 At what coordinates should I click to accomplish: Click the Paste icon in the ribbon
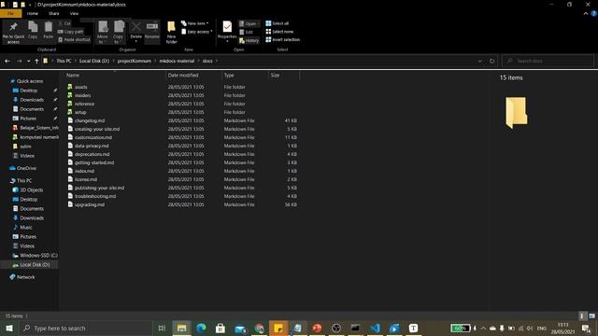[x=48, y=27]
